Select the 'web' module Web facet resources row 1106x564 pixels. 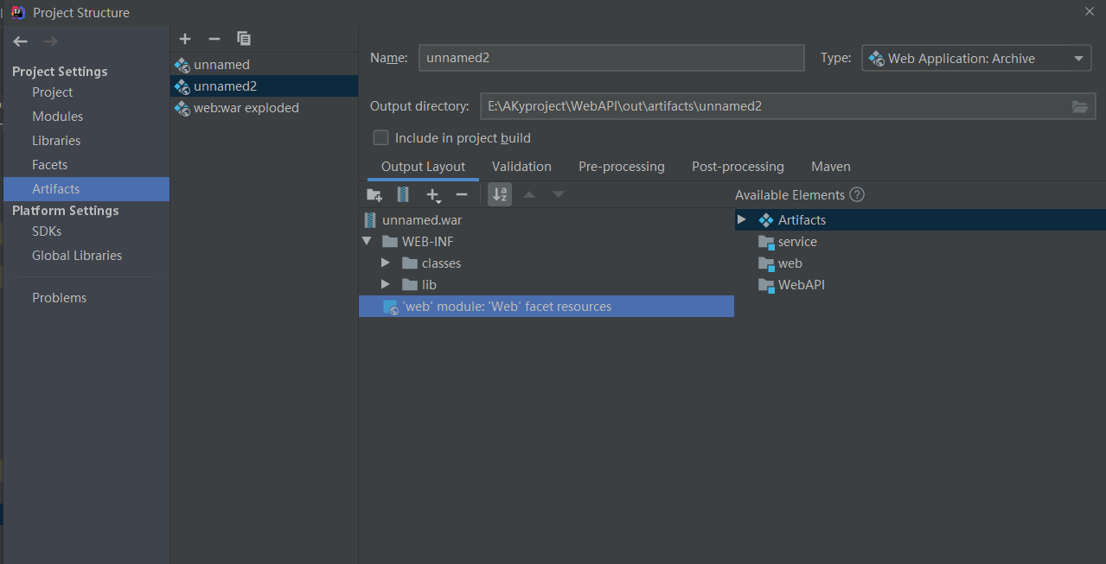pyautogui.click(x=547, y=307)
